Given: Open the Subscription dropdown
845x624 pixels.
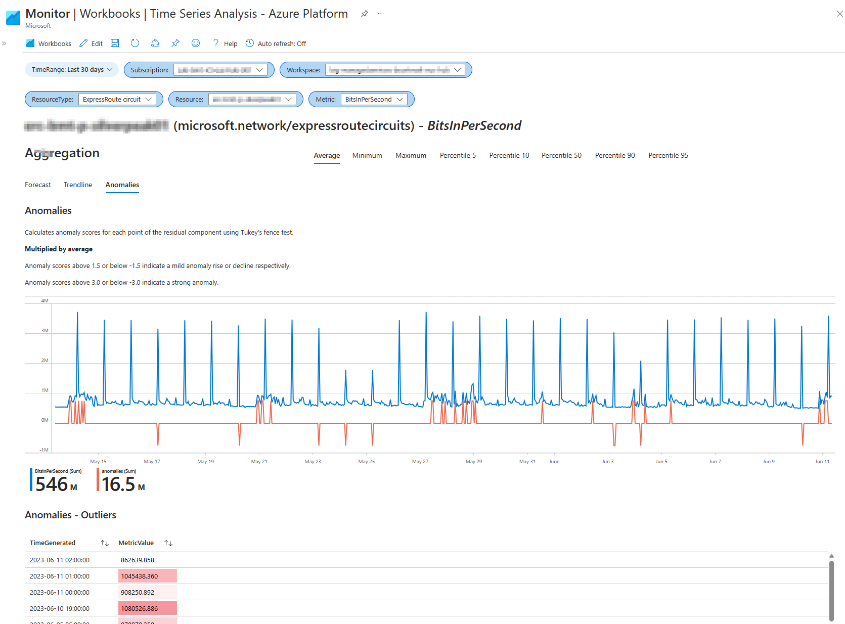Looking at the screenshot, I should (220, 70).
